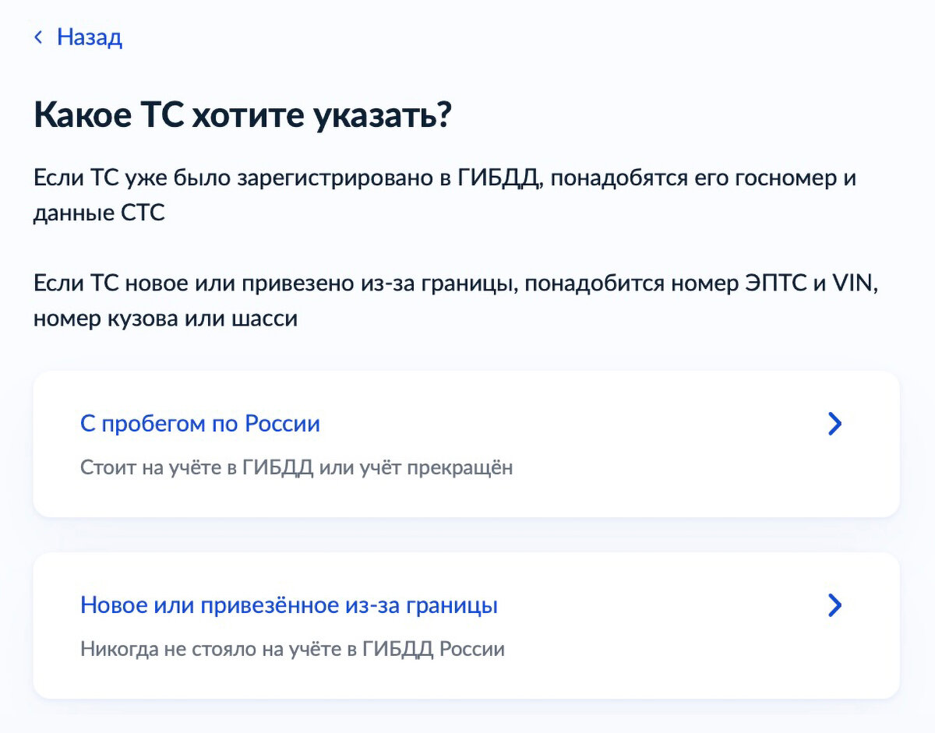Open the arrow on С пробегом по России

[834, 424]
